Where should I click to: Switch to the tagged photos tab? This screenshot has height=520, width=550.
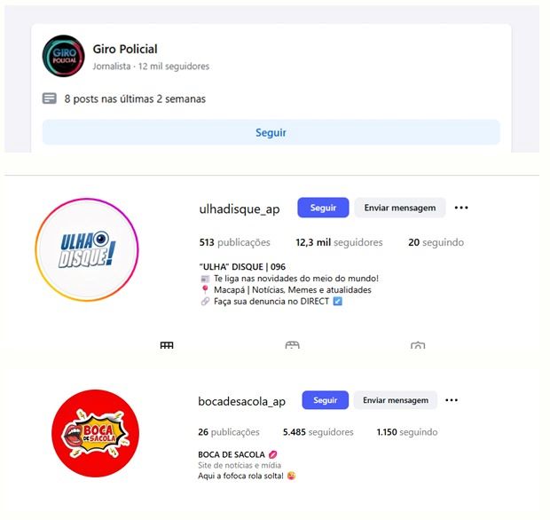coord(418,345)
